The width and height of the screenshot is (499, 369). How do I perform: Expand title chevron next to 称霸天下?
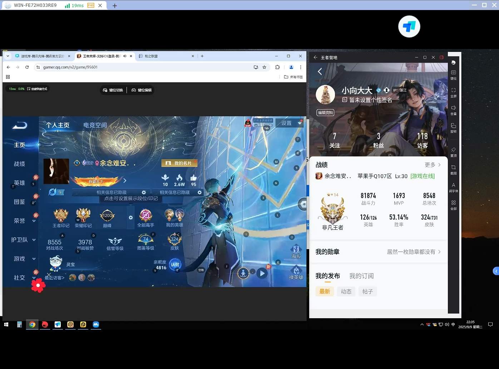pyautogui.click(x=125, y=180)
